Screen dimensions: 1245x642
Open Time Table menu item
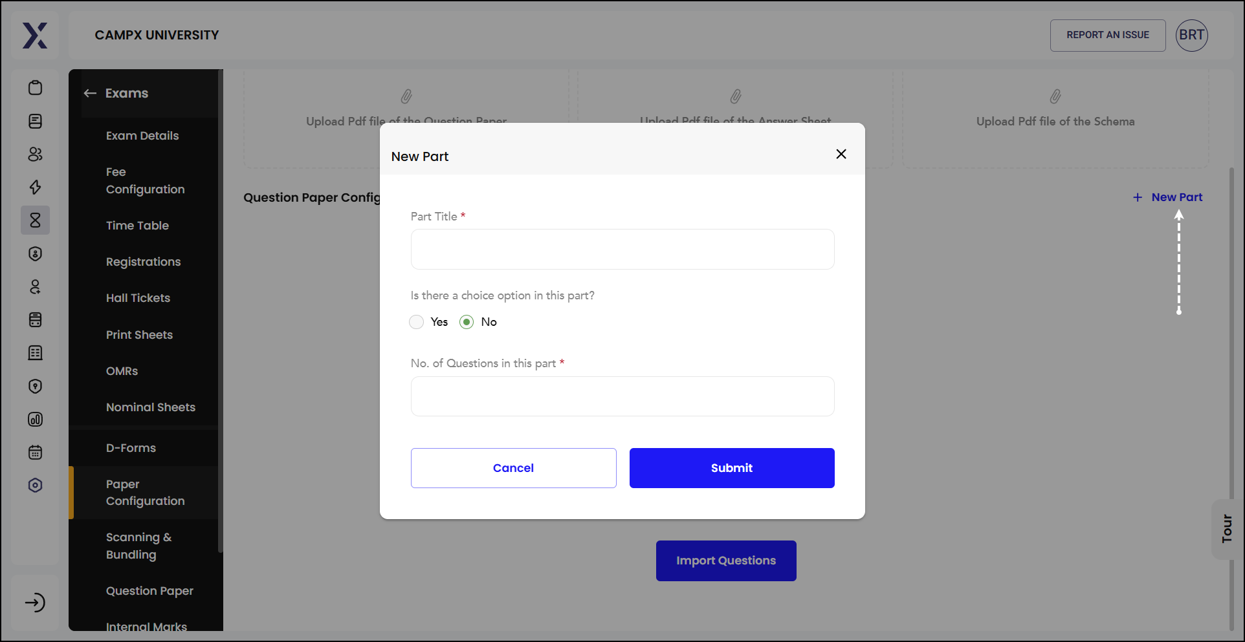[137, 226]
